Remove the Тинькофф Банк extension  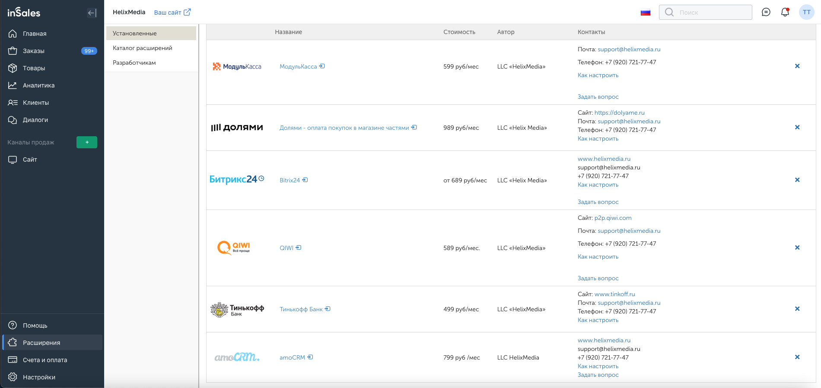point(797,309)
